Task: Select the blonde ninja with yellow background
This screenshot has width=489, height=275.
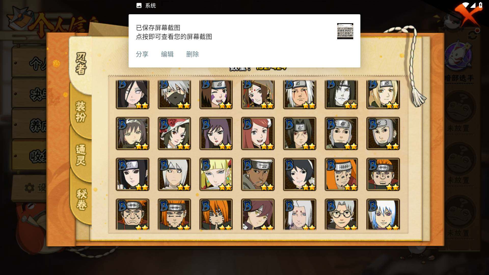Action: 216,174
